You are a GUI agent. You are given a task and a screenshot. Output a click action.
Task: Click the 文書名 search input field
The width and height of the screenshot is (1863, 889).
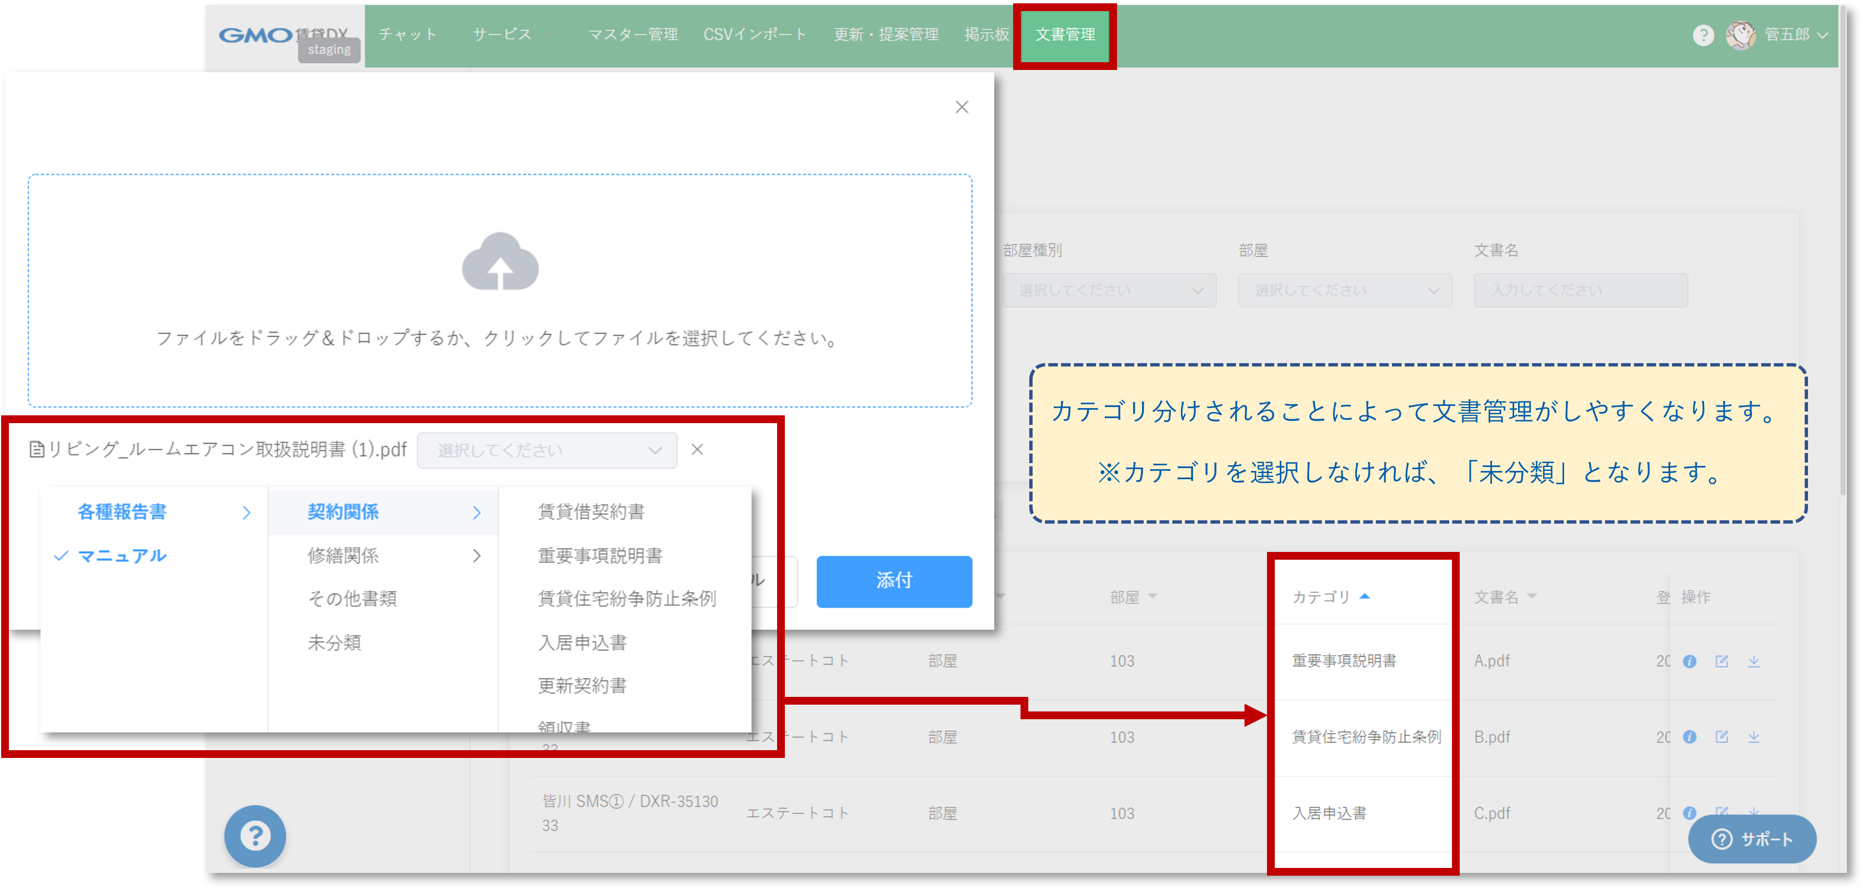coord(1580,290)
